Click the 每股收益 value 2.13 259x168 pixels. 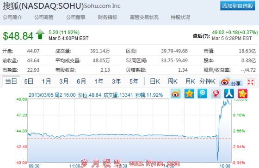click(x=105, y=70)
